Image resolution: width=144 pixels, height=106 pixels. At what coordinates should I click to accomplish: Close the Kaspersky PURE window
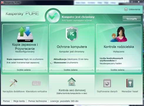point(139,2)
